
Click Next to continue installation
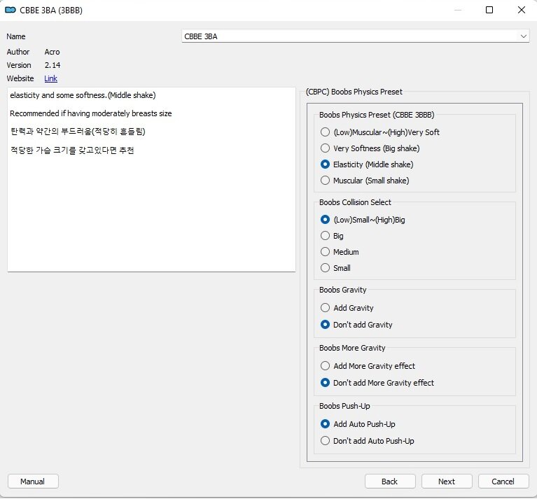pos(447,482)
